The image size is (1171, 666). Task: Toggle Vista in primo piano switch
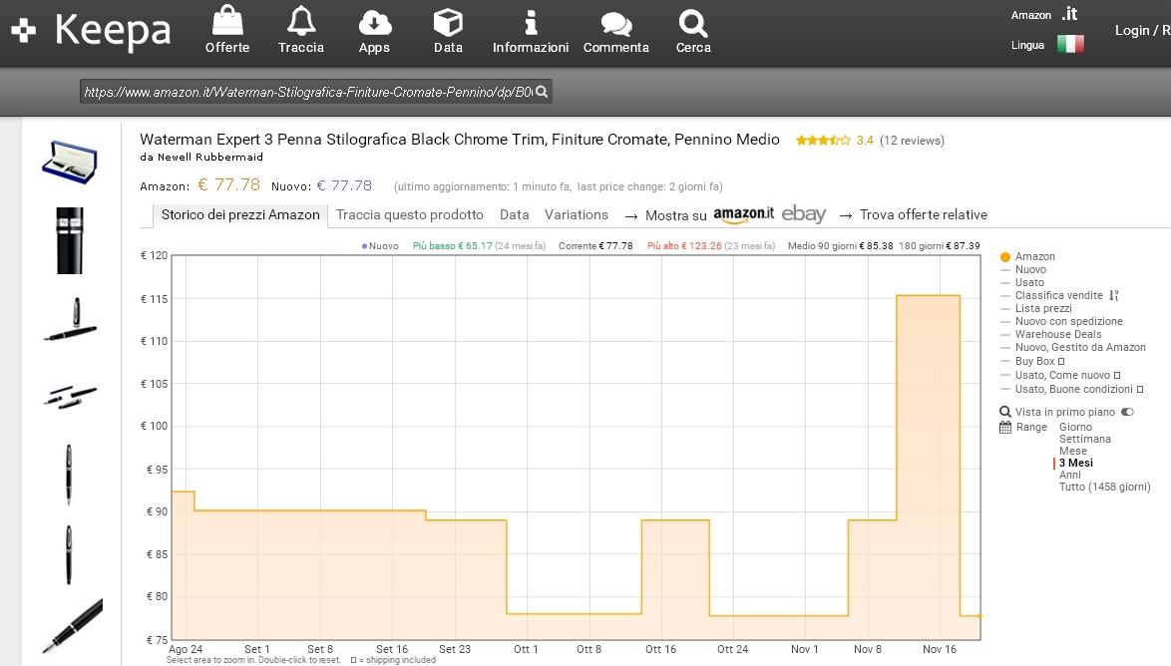tap(1127, 412)
